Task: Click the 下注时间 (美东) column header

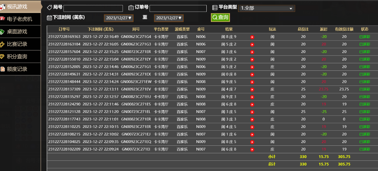Action: [x=101, y=30]
